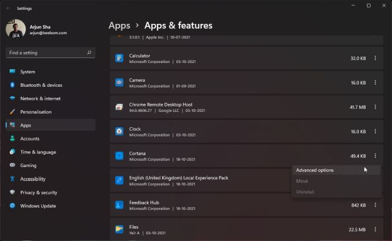Click the Feedback Hub 842 KB size
This screenshot has height=241, width=392.
click(358, 205)
